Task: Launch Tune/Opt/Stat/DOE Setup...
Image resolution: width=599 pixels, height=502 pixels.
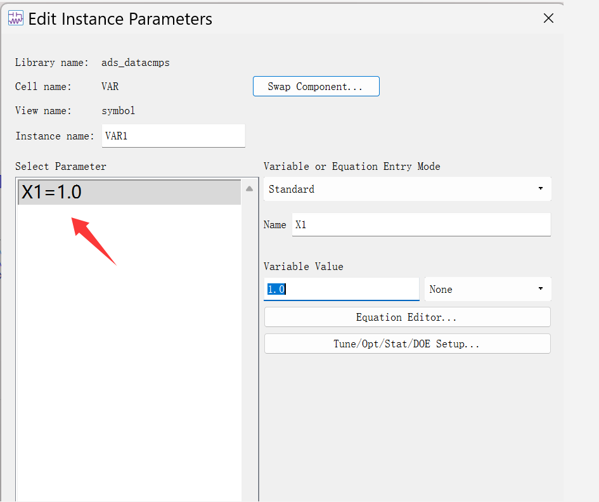Action: pyautogui.click(x=407, y=344)
